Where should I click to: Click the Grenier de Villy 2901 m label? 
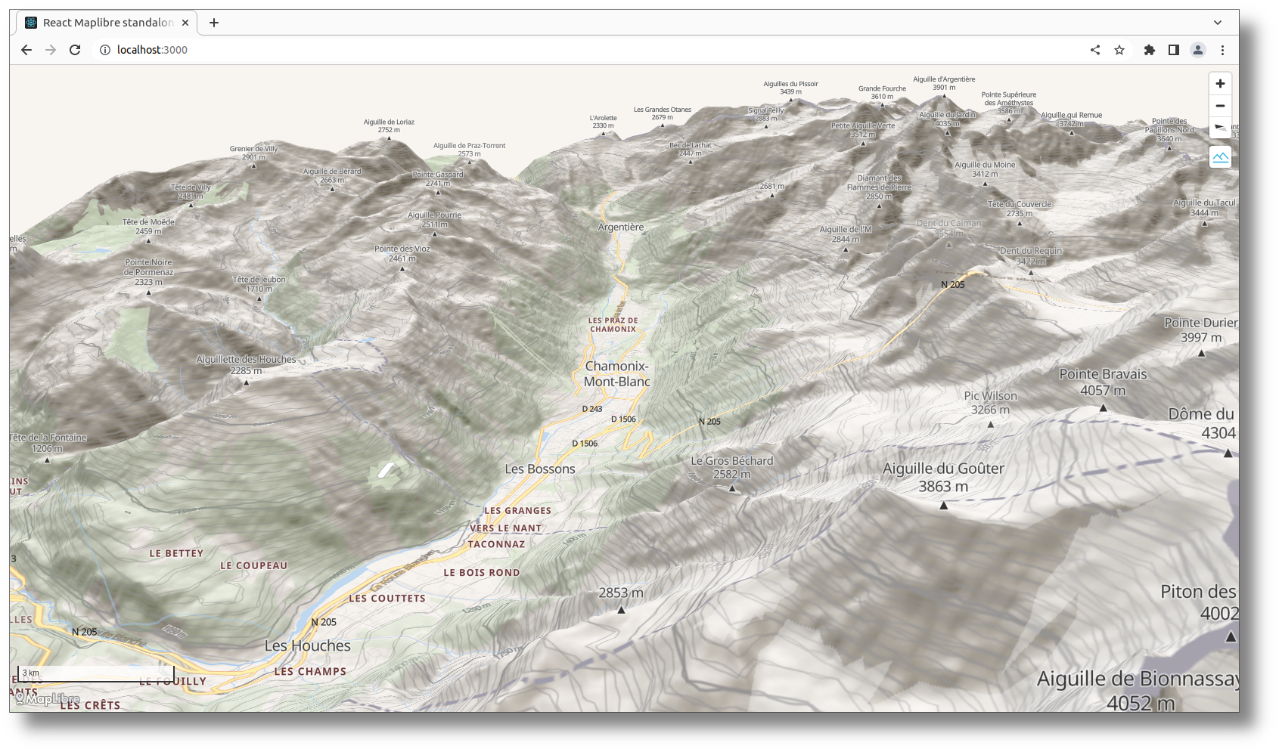pos(254,153)
